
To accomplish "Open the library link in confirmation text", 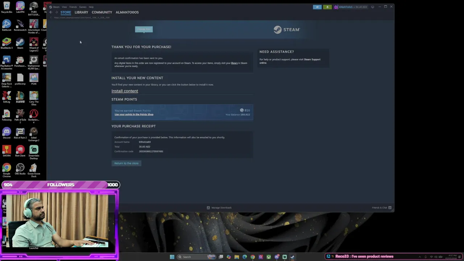I will click(x=235, y=63).
